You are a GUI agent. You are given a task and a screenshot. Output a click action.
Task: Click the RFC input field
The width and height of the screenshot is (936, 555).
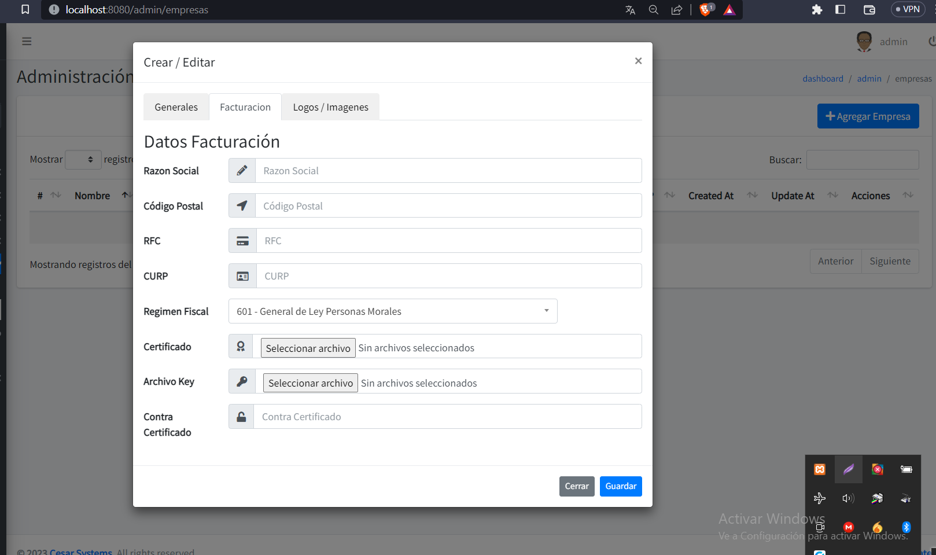448,241
